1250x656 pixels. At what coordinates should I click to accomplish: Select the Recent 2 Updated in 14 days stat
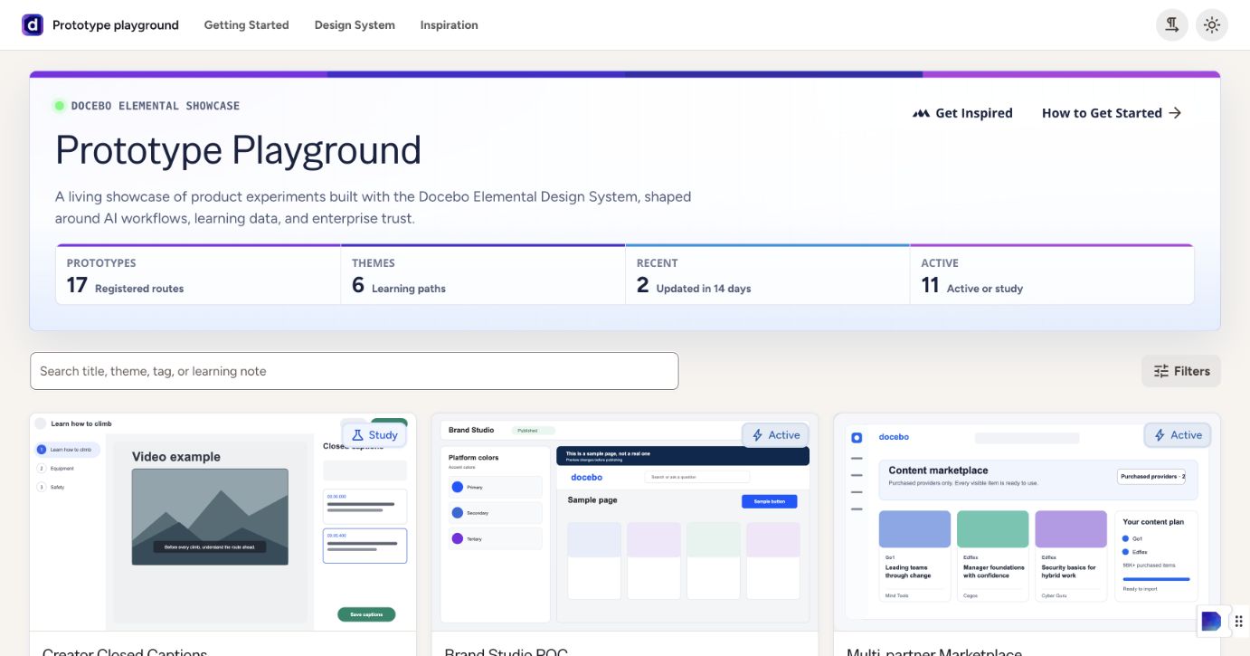[767, 275]
